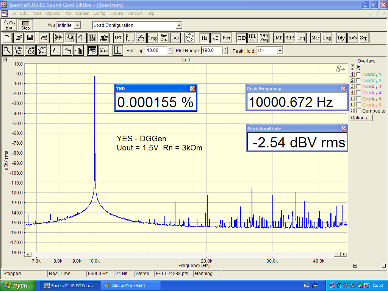Open overlay Options... button

coord(361,118)
